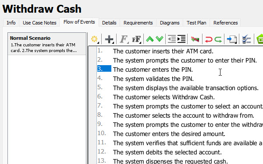Go to the Requirements tab
The width and height of the screenshot is (263, 164).
tap(138, 23)
